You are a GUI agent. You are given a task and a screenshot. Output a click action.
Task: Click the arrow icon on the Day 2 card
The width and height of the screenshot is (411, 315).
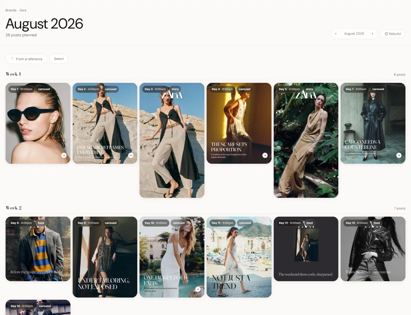(x=131, y=155)
